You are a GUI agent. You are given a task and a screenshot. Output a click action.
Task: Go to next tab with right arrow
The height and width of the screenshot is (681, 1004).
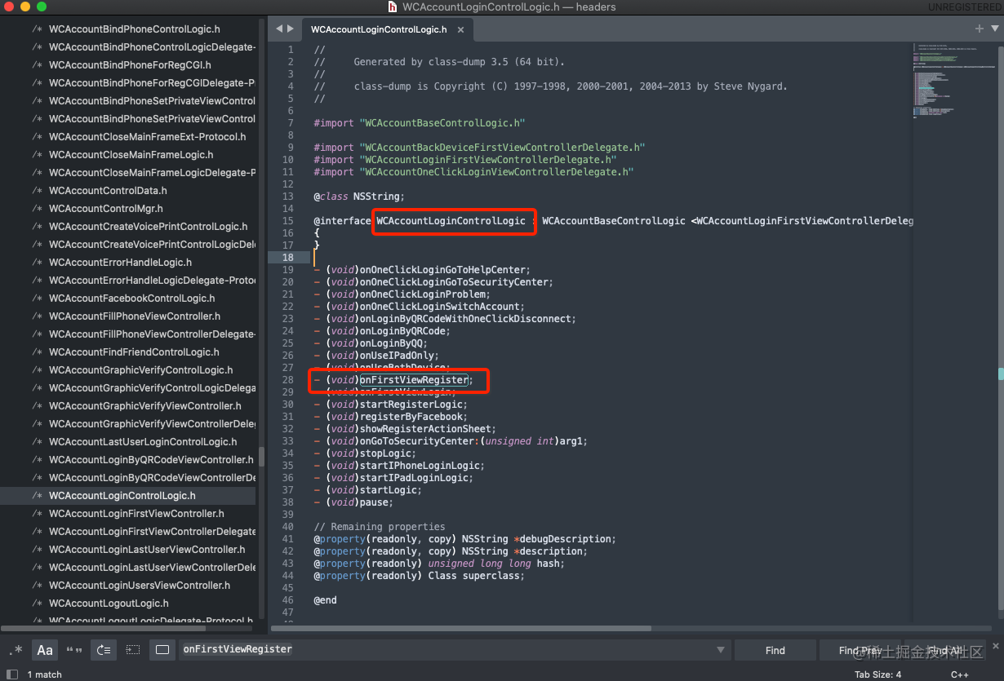(x=291, y=29)
